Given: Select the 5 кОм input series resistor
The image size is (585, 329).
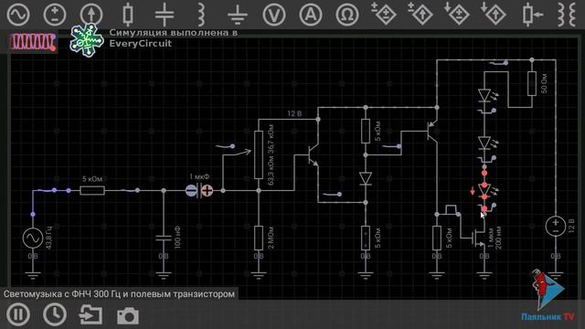Looking at the screenshot, I should pos(92,191).
